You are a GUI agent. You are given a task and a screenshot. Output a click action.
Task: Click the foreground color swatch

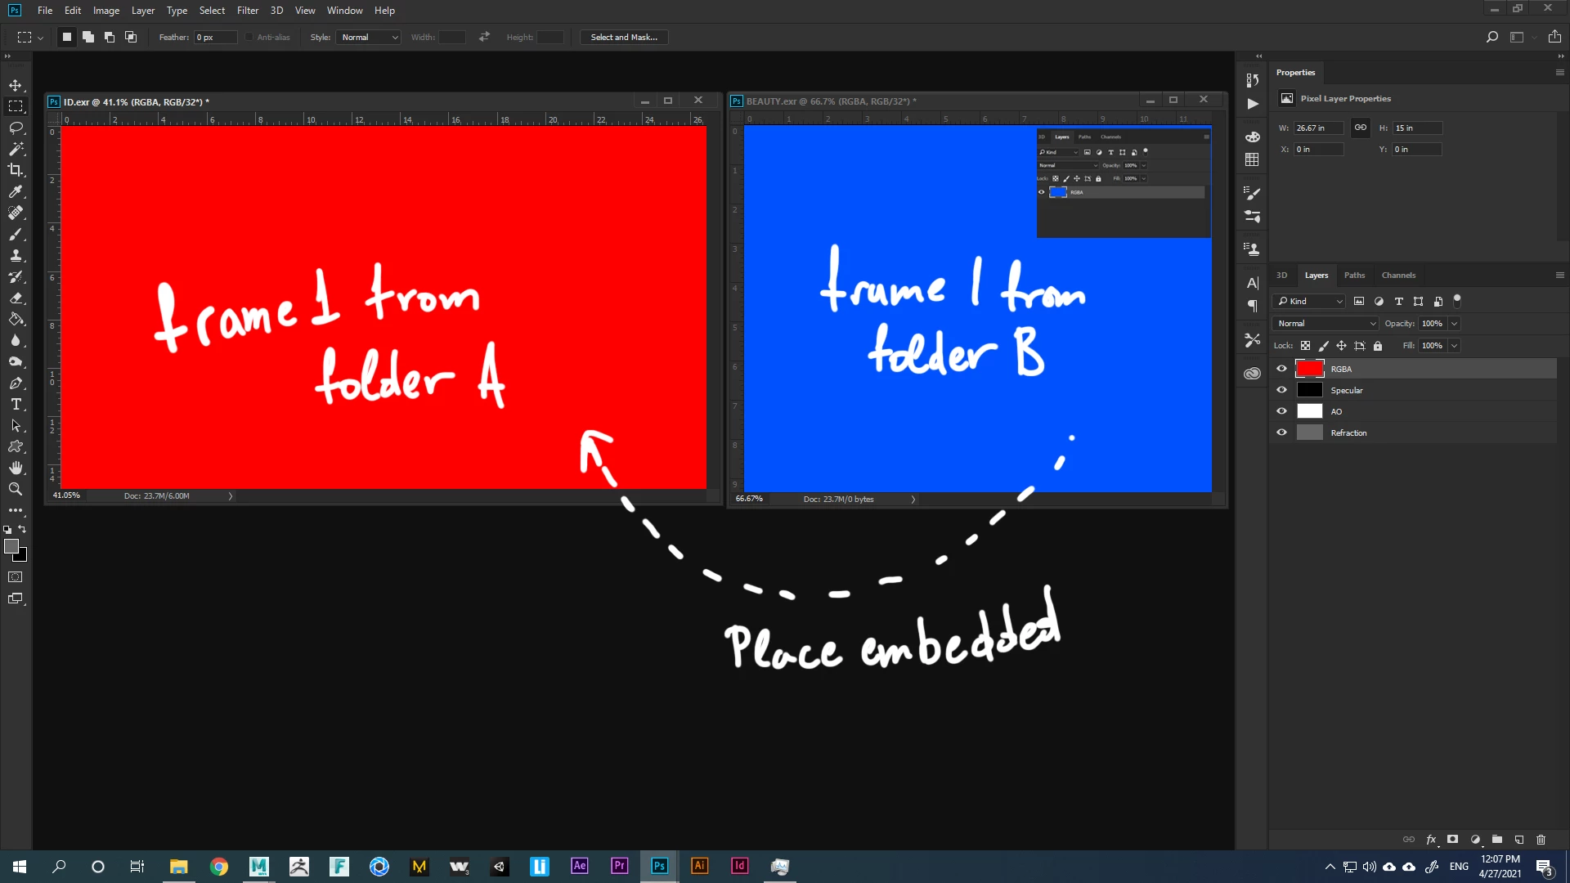click(11, 546)
